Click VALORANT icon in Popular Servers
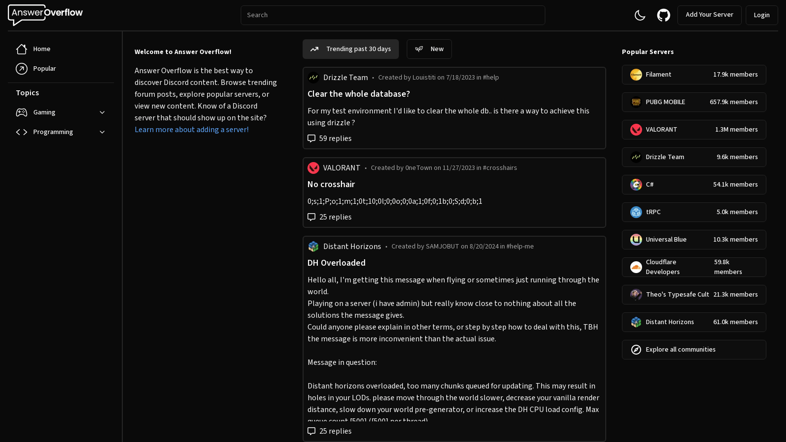 coord(636,130)
